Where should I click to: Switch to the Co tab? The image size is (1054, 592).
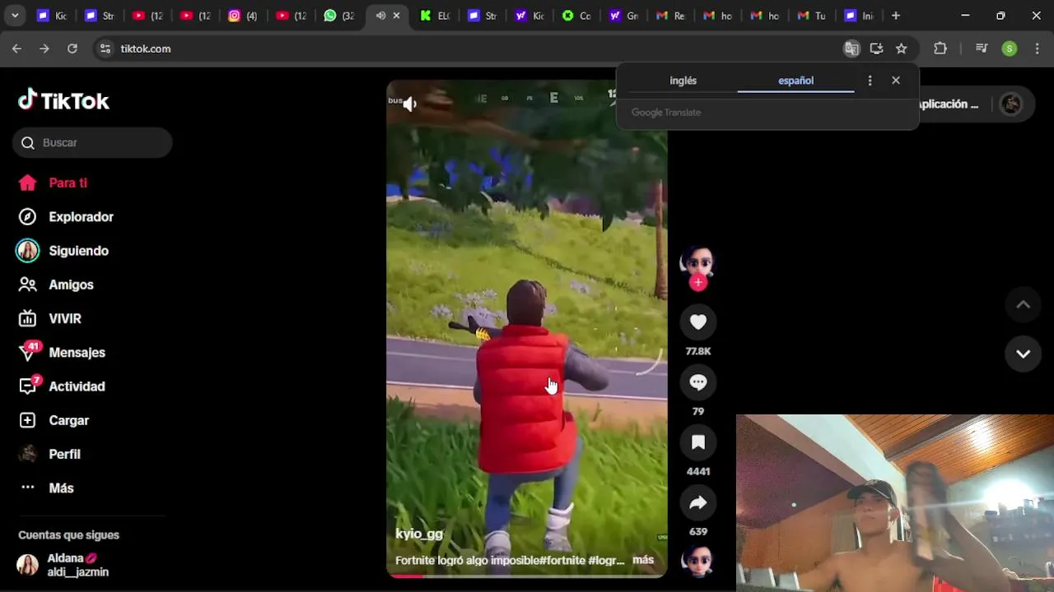[576, 16]
